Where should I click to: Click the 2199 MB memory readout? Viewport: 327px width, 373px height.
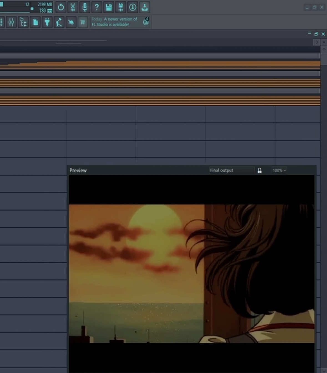tap(45, 4)
